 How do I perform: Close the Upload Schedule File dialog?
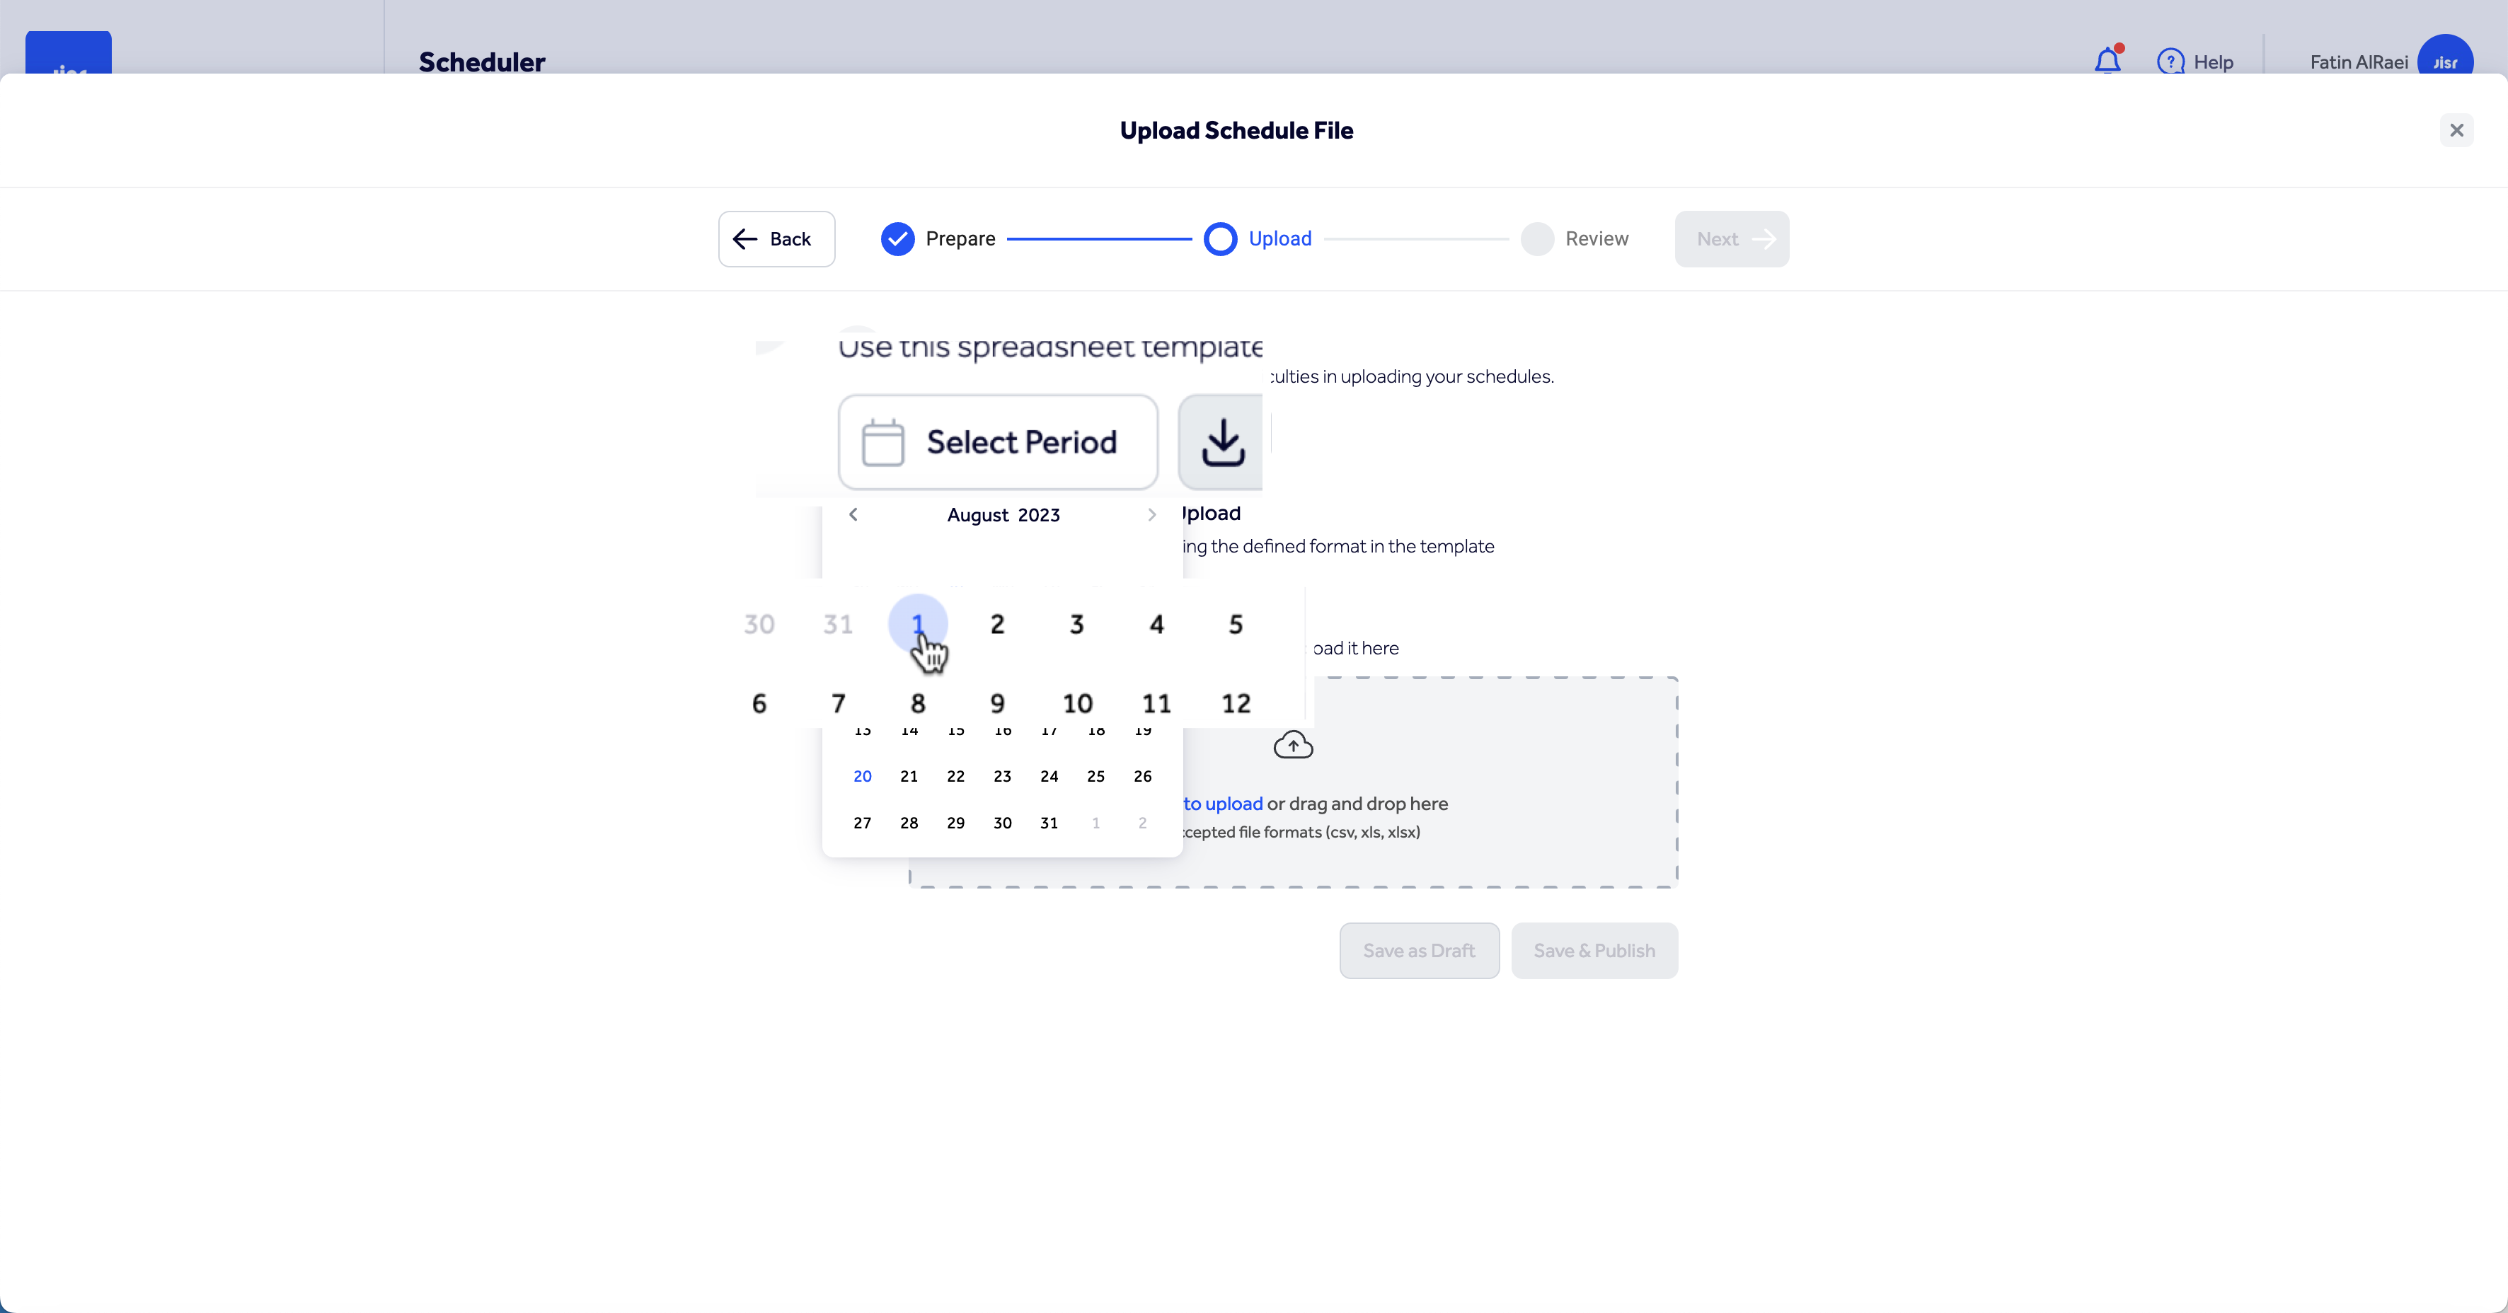pyautogui.click(x=2456, y=130)
